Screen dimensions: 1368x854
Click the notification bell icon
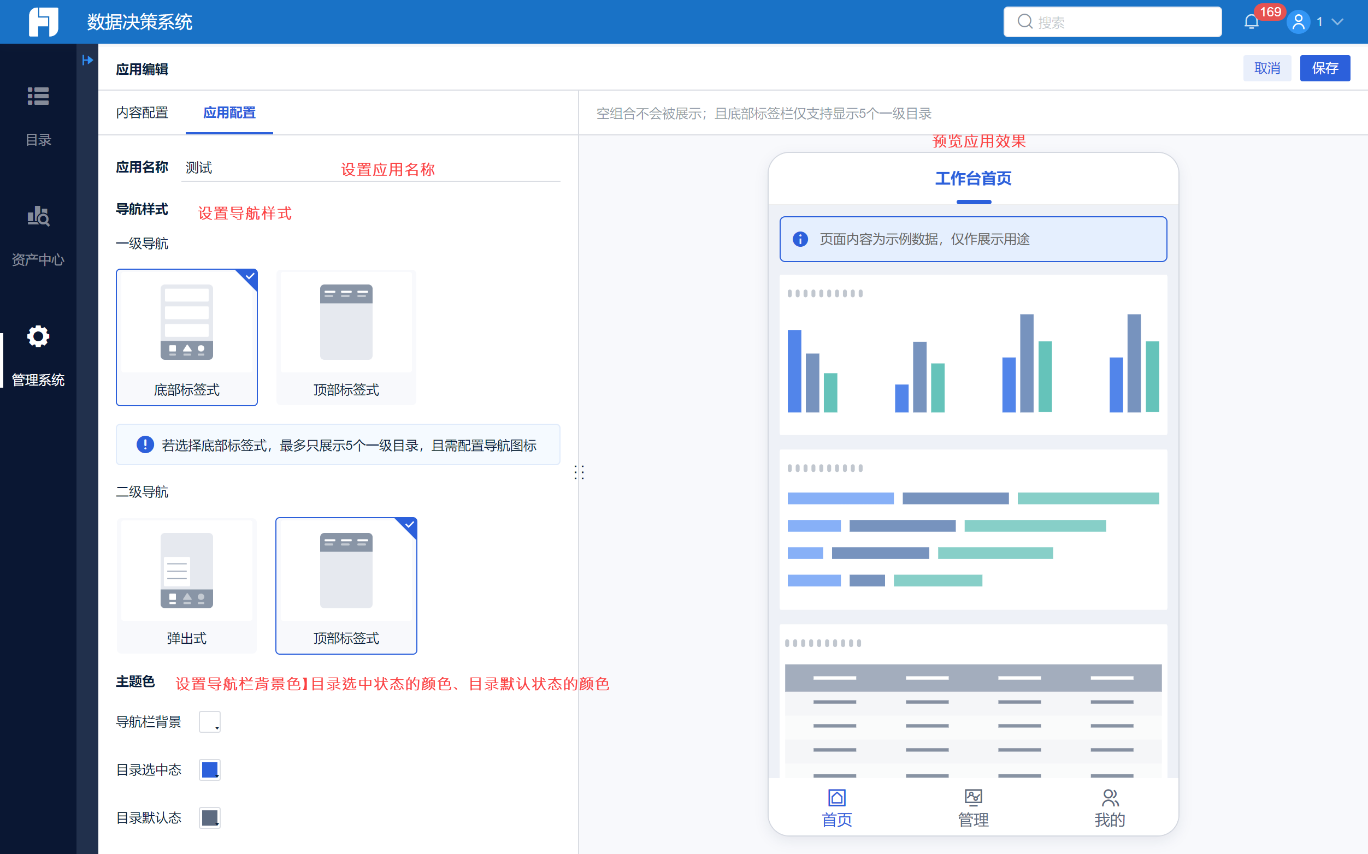click(x=1251, y=22)
